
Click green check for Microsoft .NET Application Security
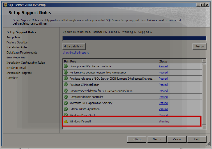66,103
